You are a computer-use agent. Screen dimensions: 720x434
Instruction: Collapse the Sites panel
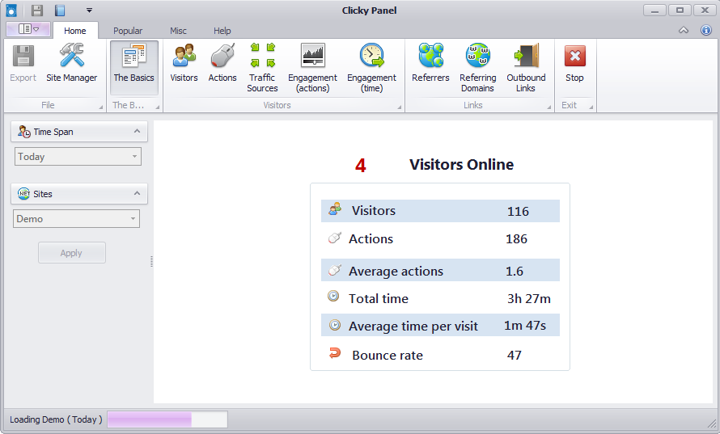(x=137, y=194)
